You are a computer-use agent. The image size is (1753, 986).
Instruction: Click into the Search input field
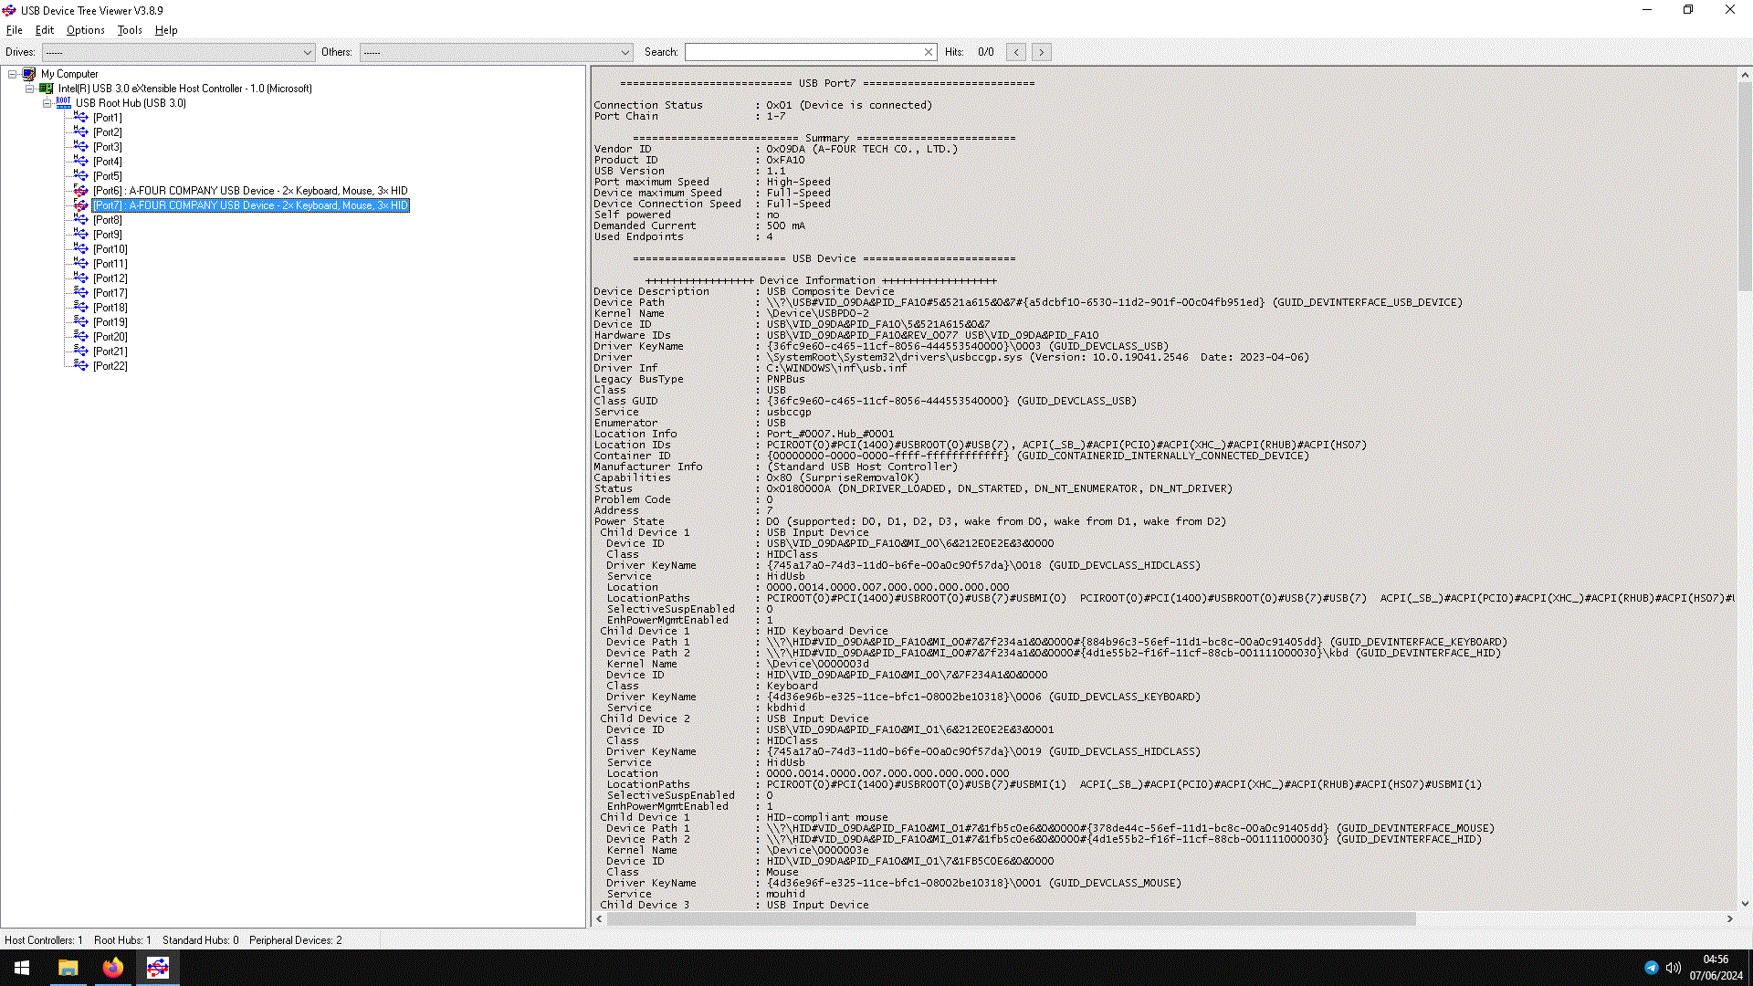(x=803, y=52)
